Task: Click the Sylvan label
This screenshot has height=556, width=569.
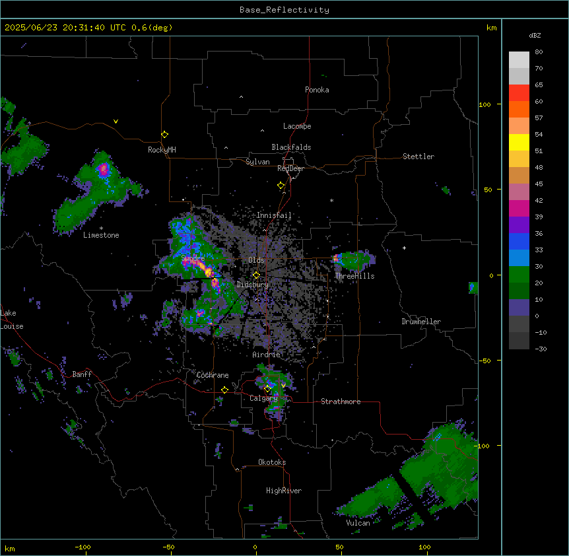Action: 257,162
